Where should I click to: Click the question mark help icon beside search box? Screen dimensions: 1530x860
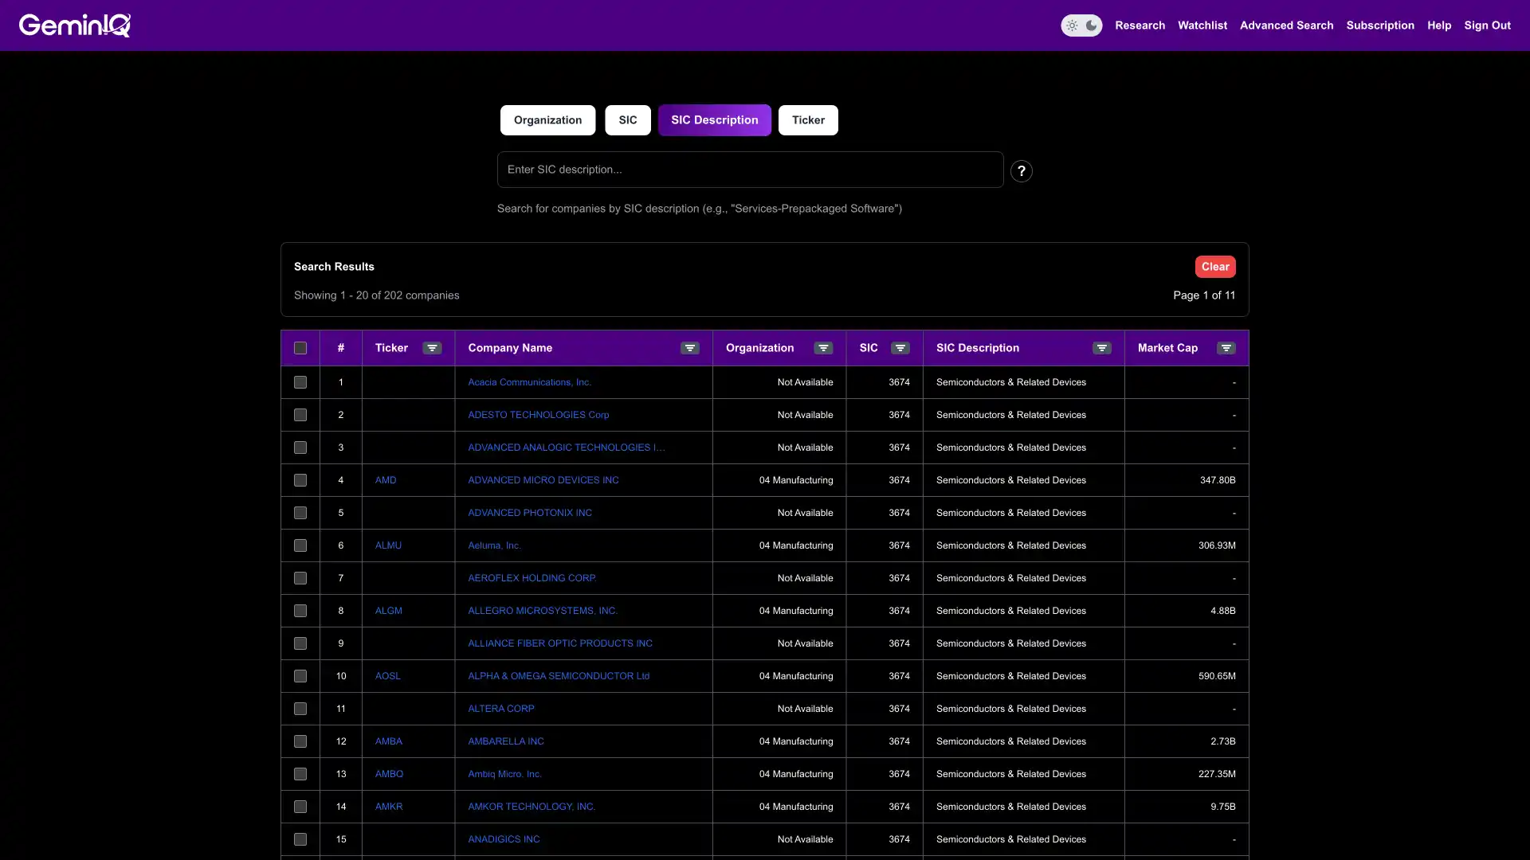click(1021, 170)
